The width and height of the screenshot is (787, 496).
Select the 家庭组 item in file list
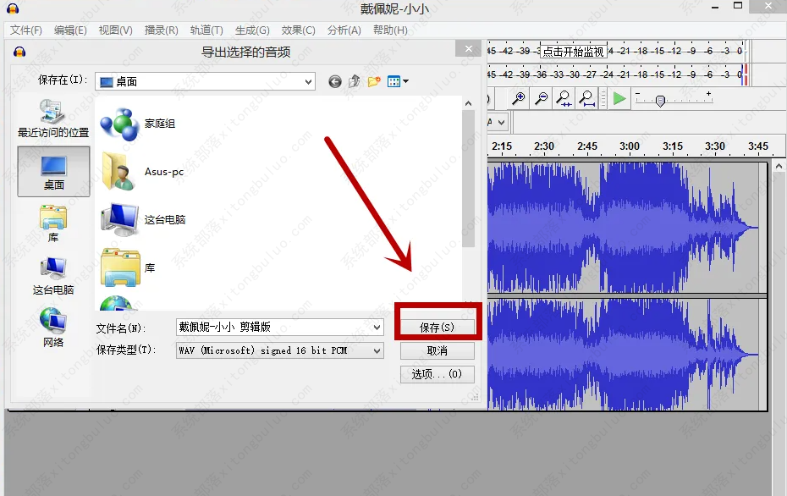138,124
